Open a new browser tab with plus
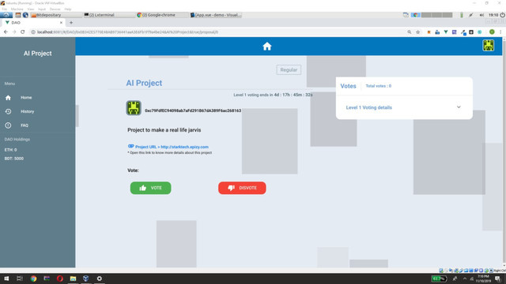Screen dimensions: 506x284 (71, 23)
